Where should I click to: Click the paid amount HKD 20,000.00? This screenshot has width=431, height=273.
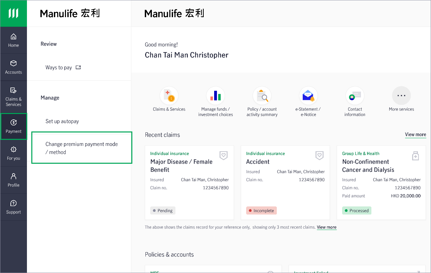[406, 196]
